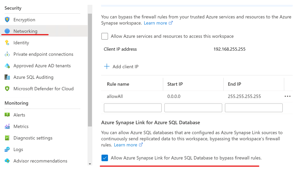Screen dimensions: 295x172
Task: Open Encryption settings from Security menu
Action: (24, 20)
